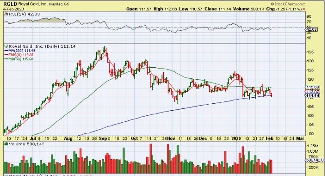
Task: Click the 113.07 price tag on right axis
Action: click(313, 91)
